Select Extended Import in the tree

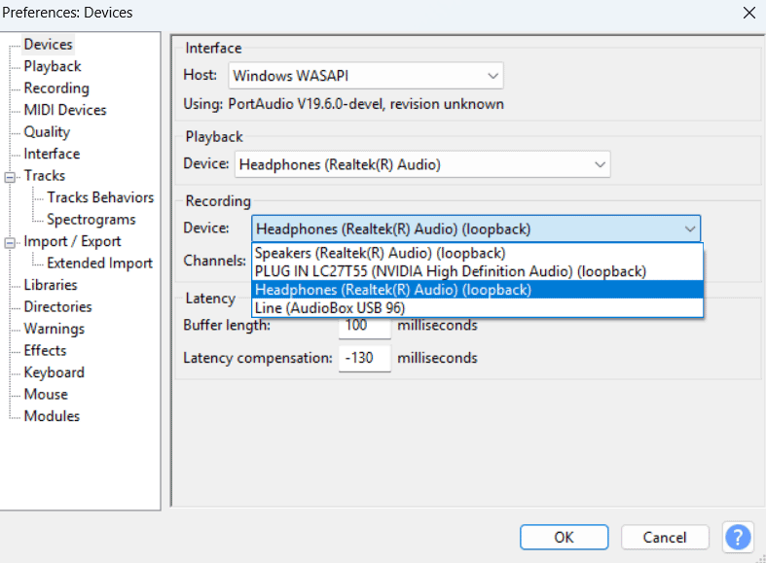(x=99, y=264)
